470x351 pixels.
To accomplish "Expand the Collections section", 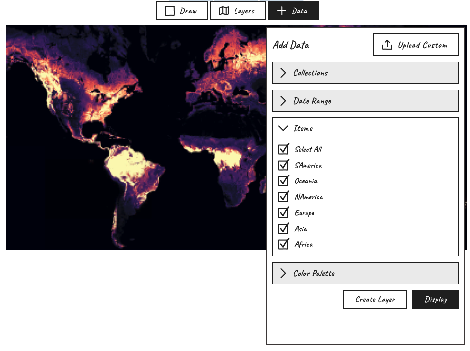I will tap(365, 73).
